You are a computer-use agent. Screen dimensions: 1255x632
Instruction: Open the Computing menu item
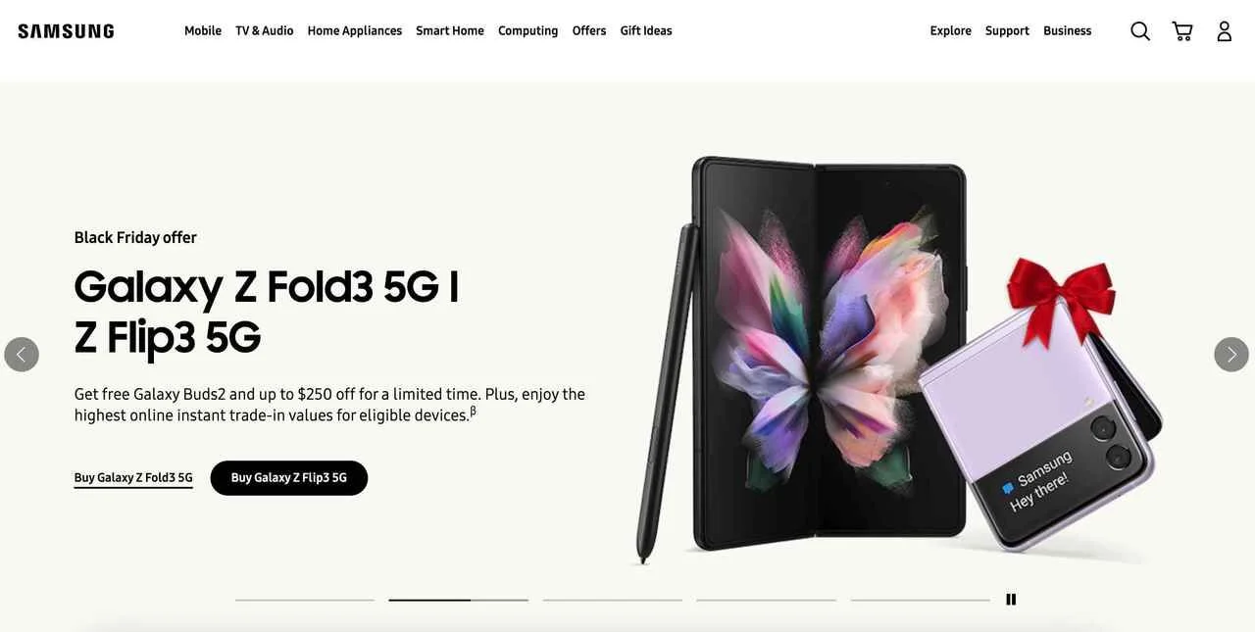click(x=528, y=30)
